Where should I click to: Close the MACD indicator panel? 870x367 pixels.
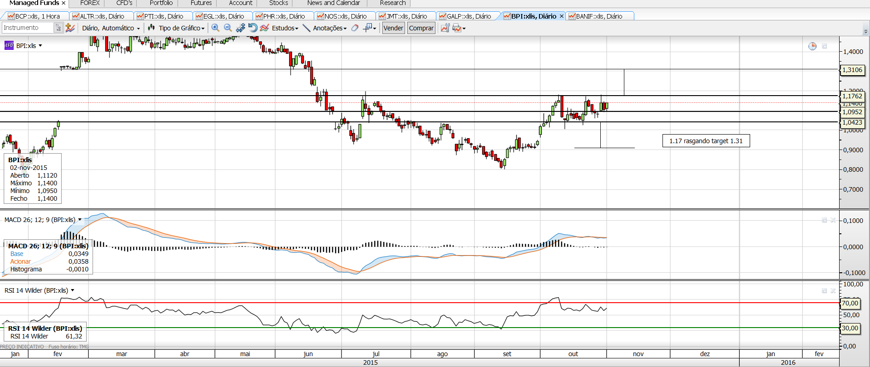(833, 220)
